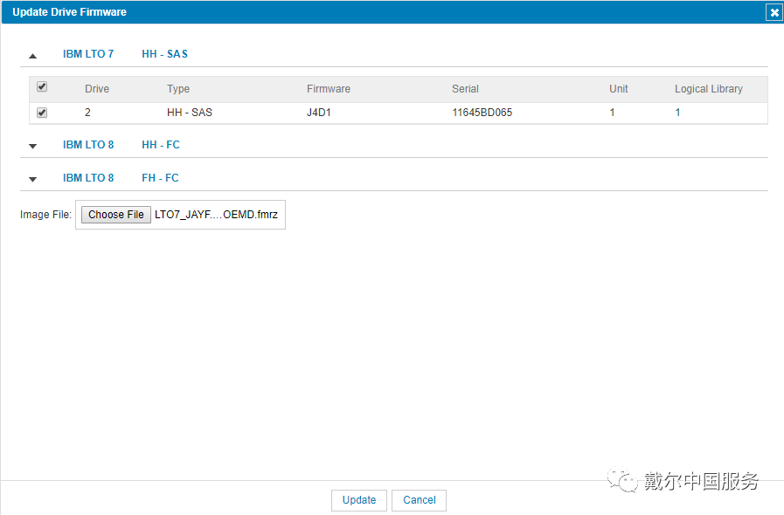Click the Unit column header
The width and height of the screenshot is (784, 515).
click(x=619, y=89)
